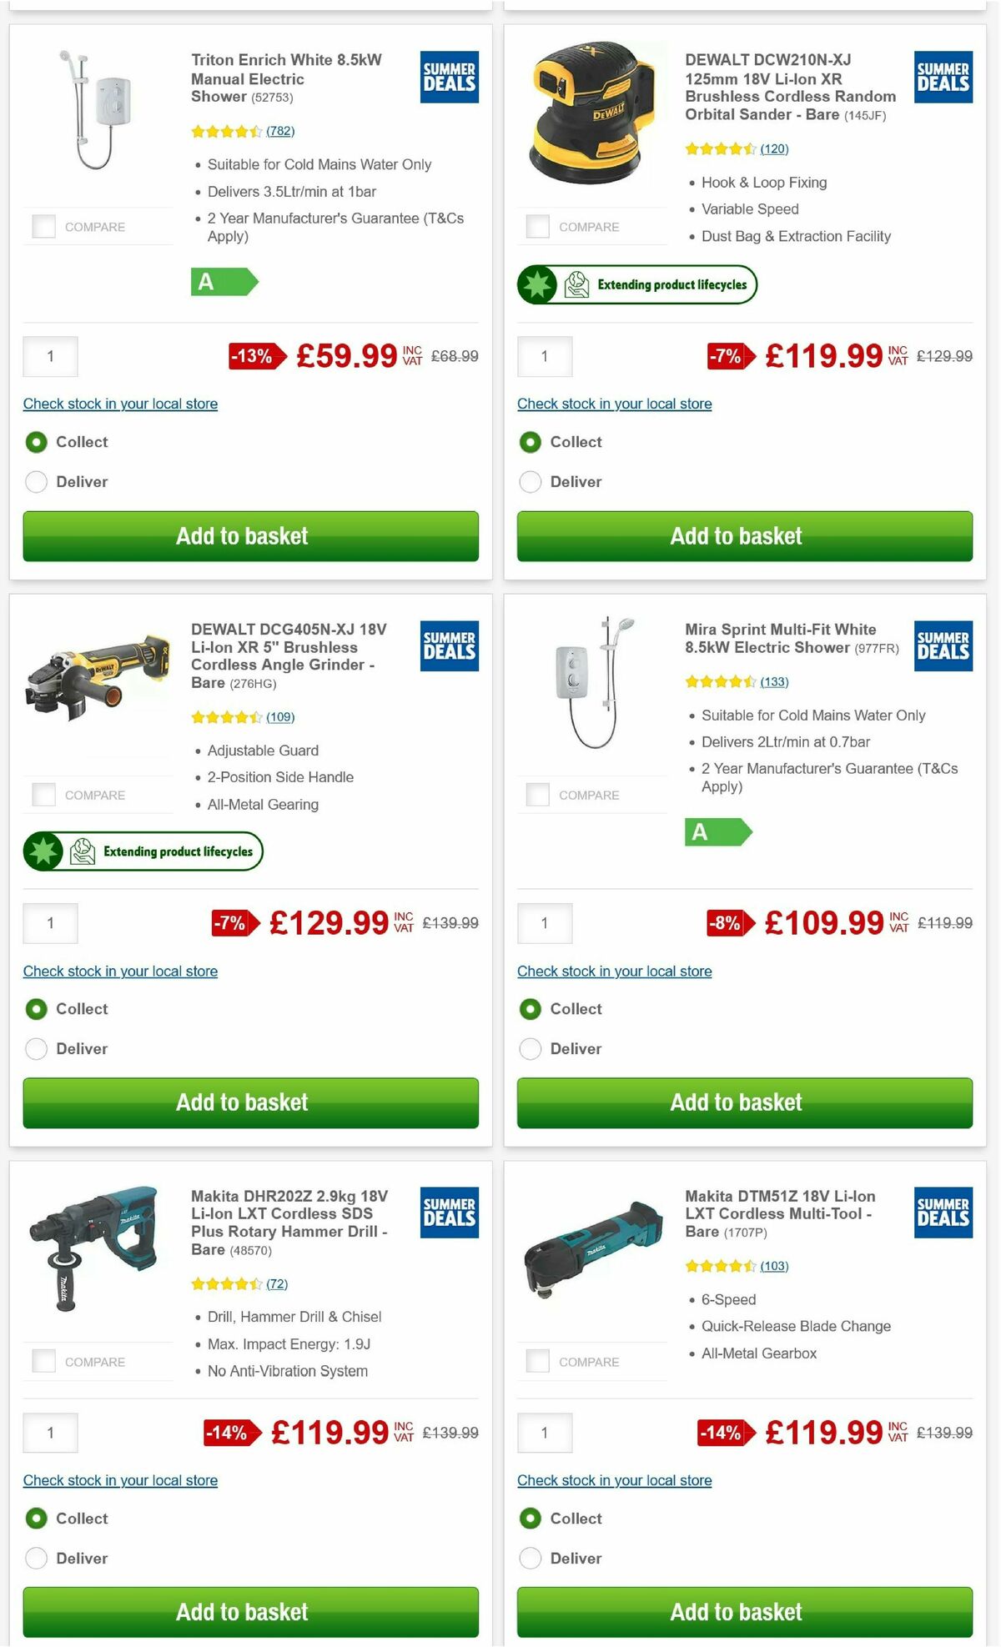1001x1647 pixels.
Task: Click the Extending product lifecycles badge under angle grinder
Action: coord(143,851)
